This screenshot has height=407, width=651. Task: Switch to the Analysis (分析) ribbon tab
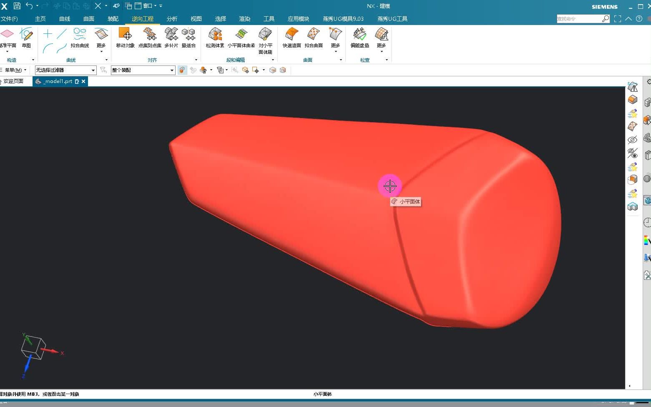(x=172, y=19)
